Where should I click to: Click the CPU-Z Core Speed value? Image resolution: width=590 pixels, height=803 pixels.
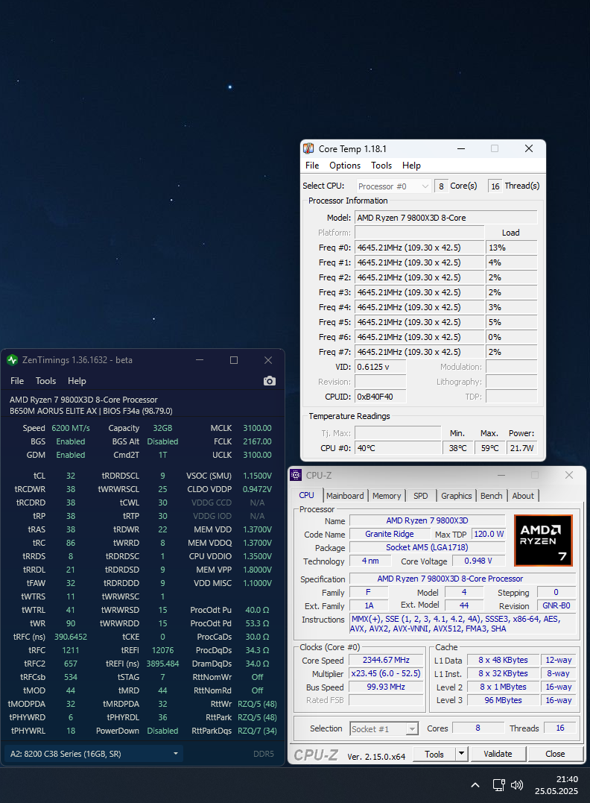pos(387,660)
